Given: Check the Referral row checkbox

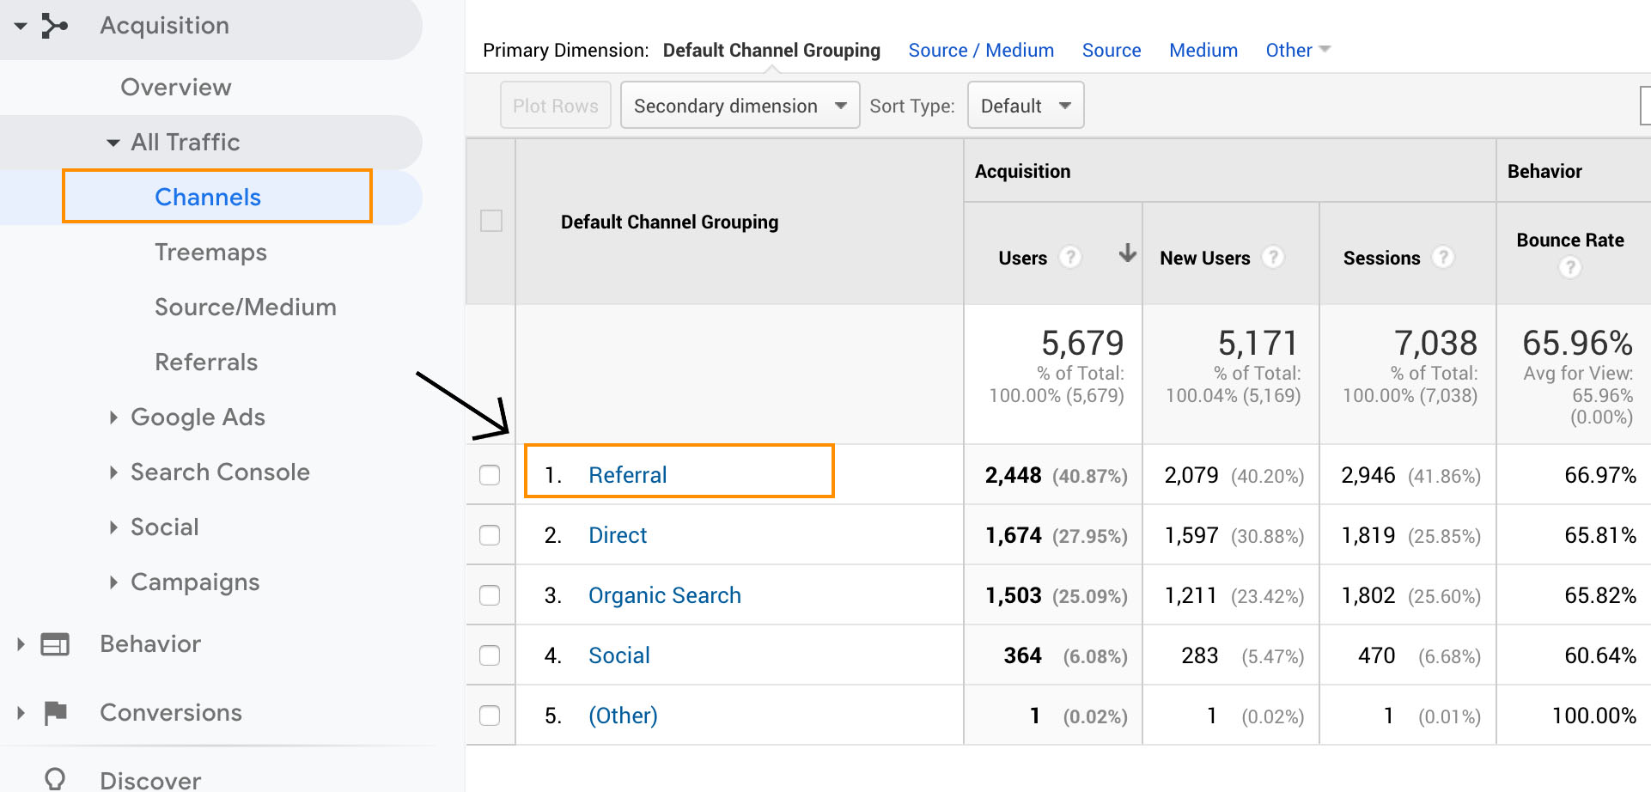Looking at the screenshot, I should [490, 475].
